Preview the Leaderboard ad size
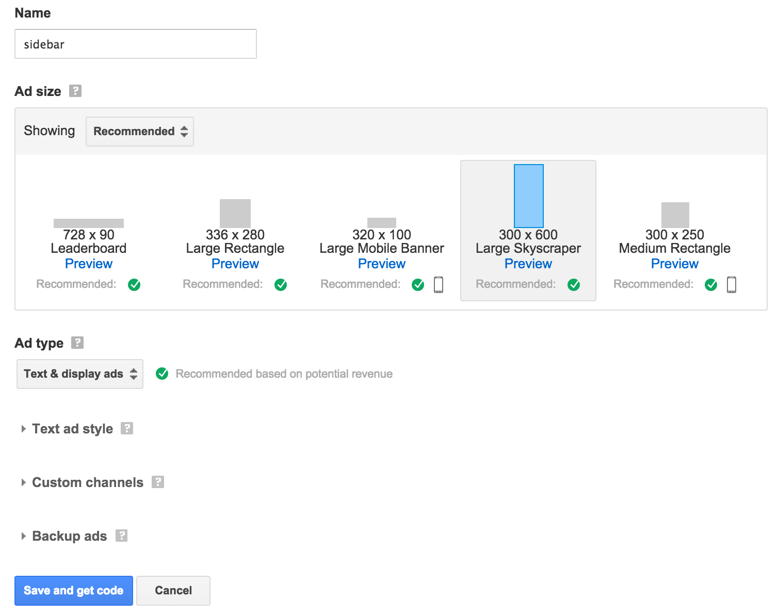 [x=89, y=264]
